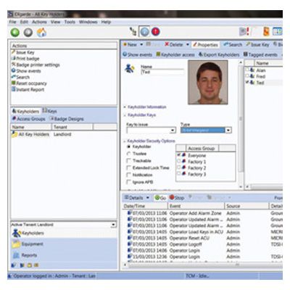Click Reset occupancy action
Image resolution: width=290 pixels, height=290 pixels.
pyautogui.click(x=29, y=83)
